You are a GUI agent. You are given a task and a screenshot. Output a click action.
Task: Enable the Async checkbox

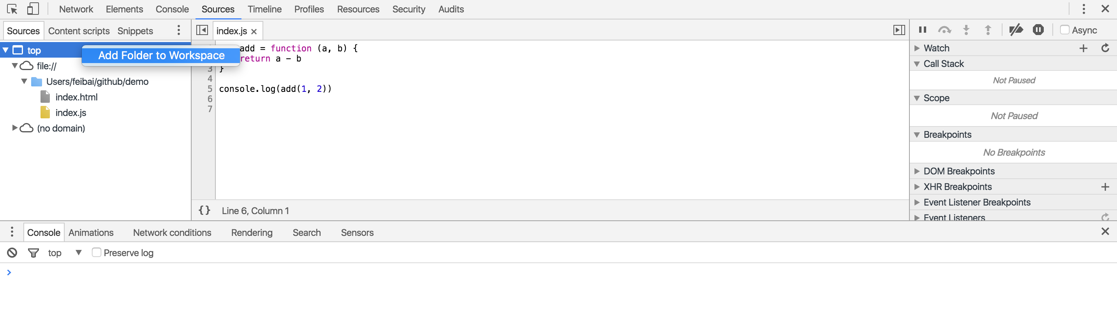(1064, 30)
